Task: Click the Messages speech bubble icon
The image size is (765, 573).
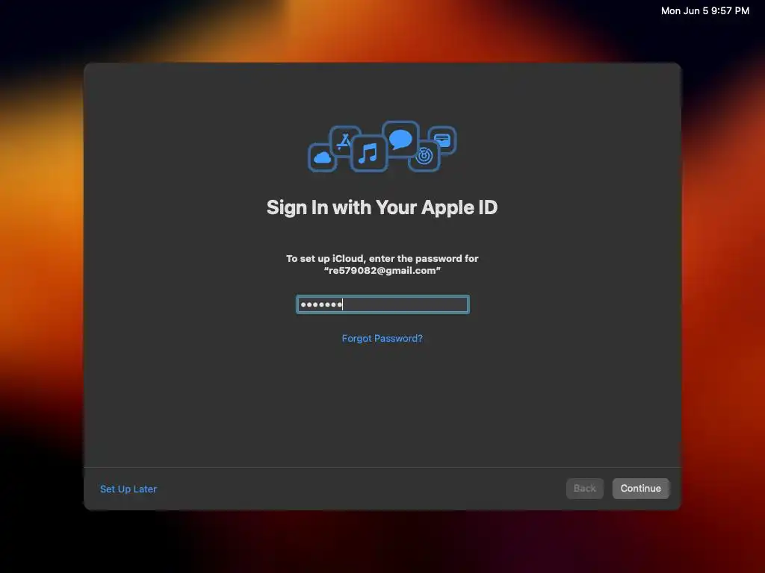Action: click(x=400, y=140)
